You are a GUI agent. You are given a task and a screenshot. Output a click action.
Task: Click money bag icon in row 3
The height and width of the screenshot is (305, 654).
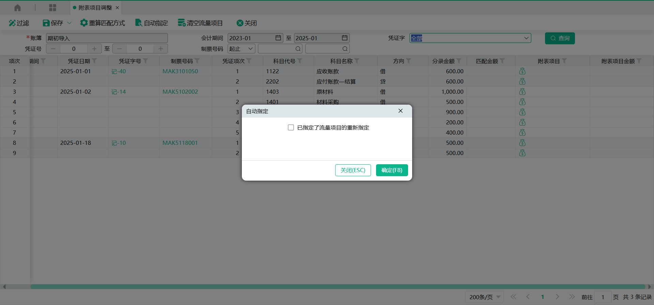(x=522, y=92)
